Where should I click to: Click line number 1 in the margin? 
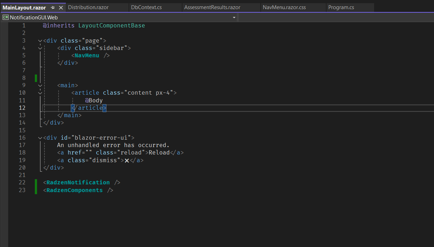pos(24,26)
